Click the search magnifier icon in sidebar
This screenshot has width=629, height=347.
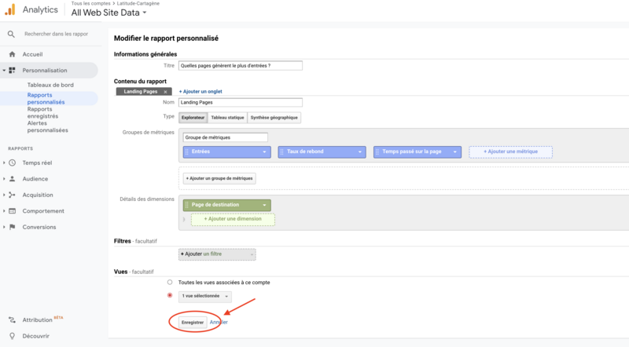click(11, 35)
